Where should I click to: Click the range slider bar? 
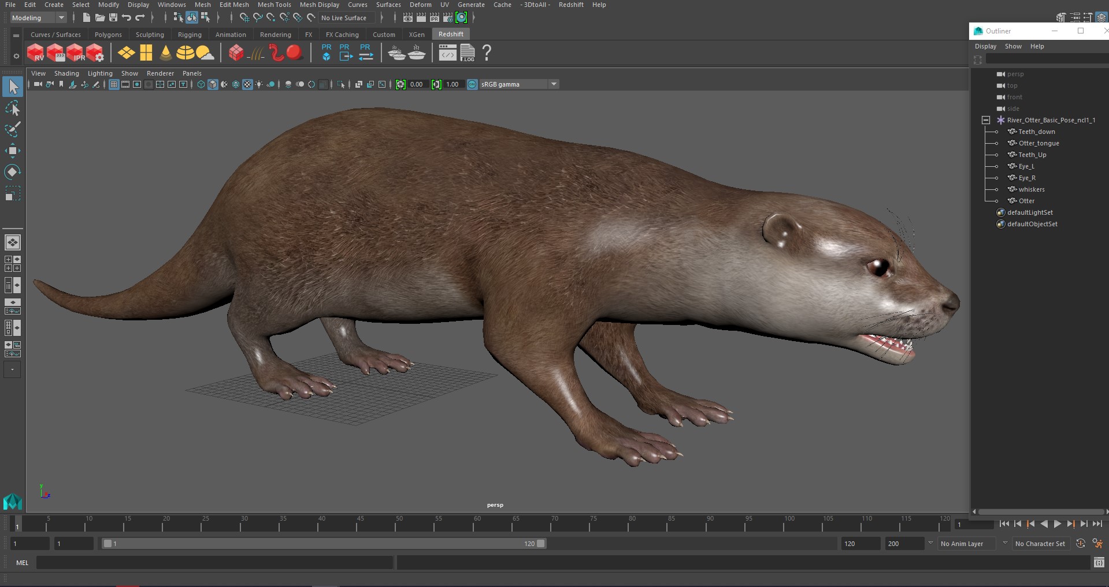(324, 544)
